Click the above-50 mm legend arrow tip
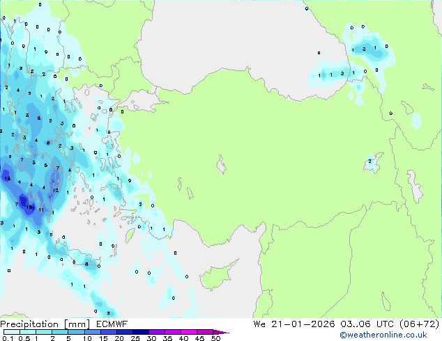This screenshot has height=341, width=442. click(x=221, y=332)
